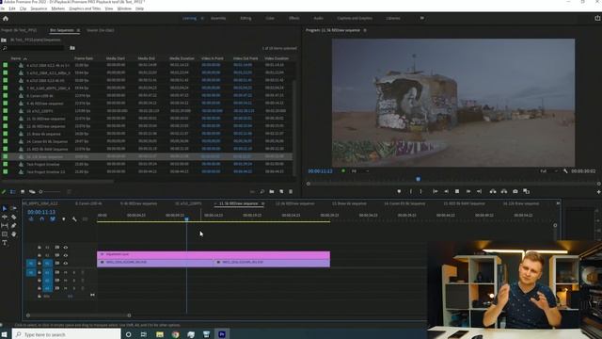The height and width of the screenshot is (339, 602).
Task: Click the quick export share icon
Action: coord(597,18)
